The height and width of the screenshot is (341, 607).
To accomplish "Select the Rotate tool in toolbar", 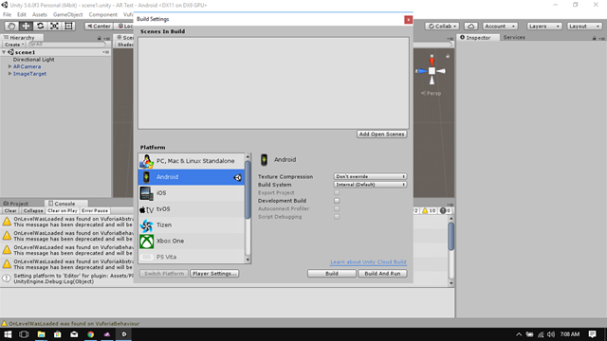I will (40, 26).
